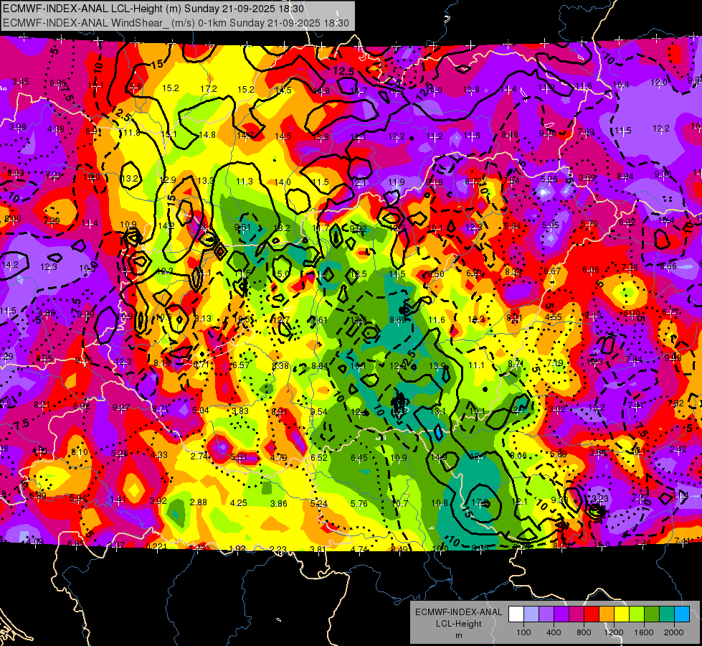Click the grid point value 6.90
The image size is (702, 646).
632,313
